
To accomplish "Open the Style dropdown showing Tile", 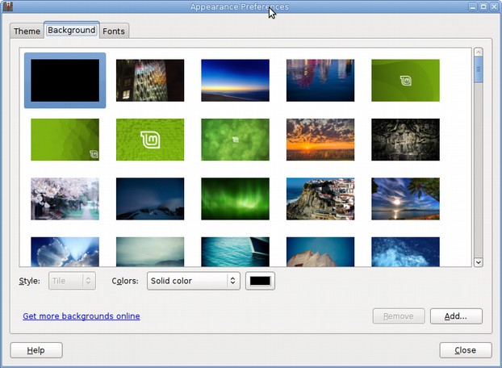I will [72, 281].
